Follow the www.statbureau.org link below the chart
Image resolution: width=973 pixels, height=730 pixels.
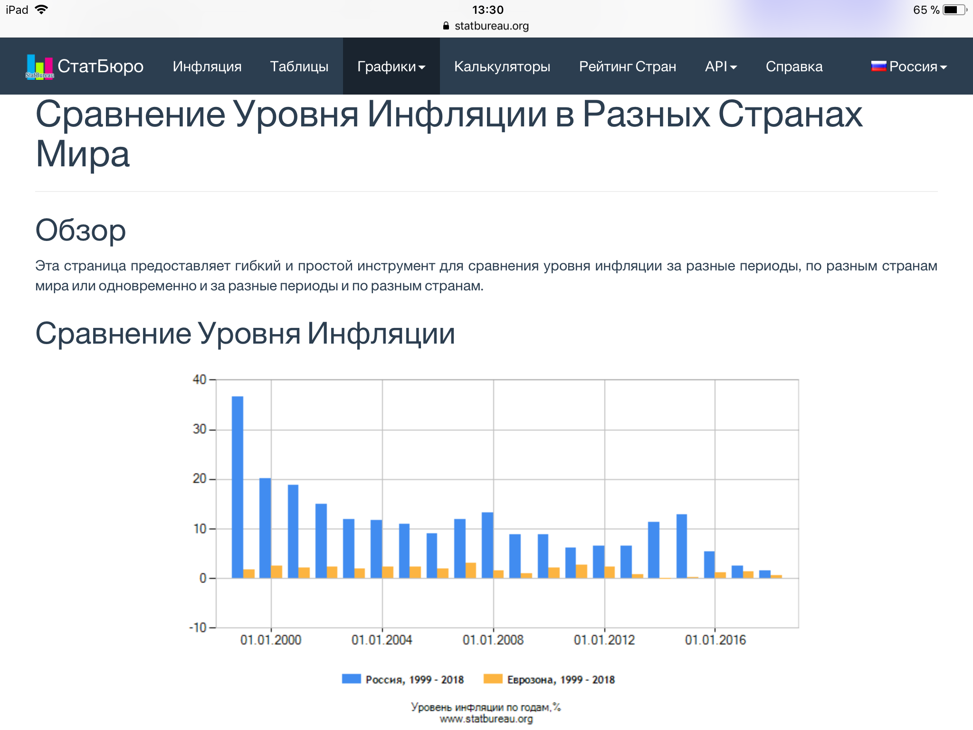[486, 719]
